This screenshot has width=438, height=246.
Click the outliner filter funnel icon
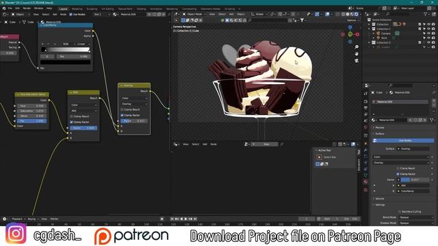[x=425, y=14]
